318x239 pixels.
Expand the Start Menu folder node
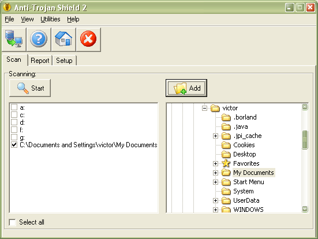point(215,182)
